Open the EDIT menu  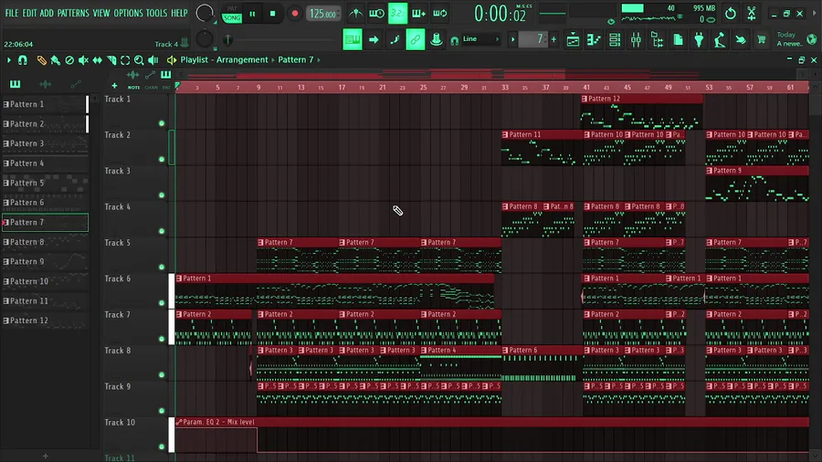coord(29,13)
